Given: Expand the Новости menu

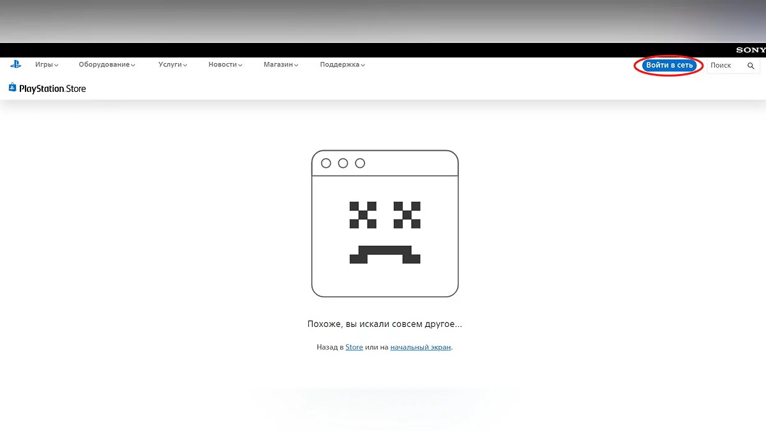Looking at the screenshot, I should pyautogui.click(x=225, y=64).
